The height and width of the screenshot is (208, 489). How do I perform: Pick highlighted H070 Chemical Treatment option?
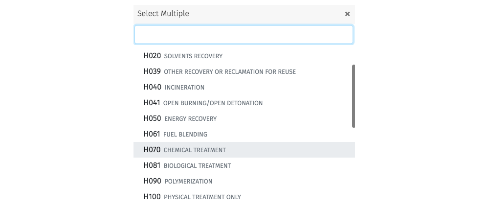coord(244,150)
